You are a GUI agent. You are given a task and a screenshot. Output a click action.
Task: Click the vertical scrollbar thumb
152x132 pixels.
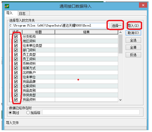[x=120, y=44]
